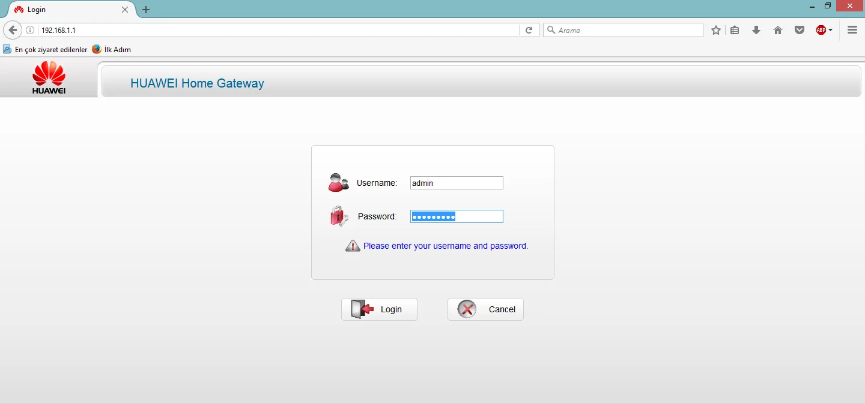865x404 pixels.
Task: Go to the browser home page icon
Action: pyautogui.click(x=778, y=30)
